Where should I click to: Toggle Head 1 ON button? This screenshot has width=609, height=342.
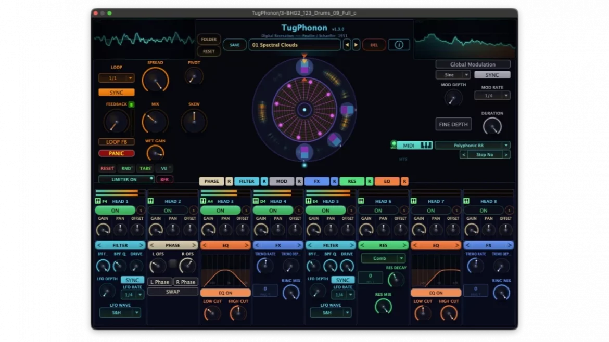115,210
